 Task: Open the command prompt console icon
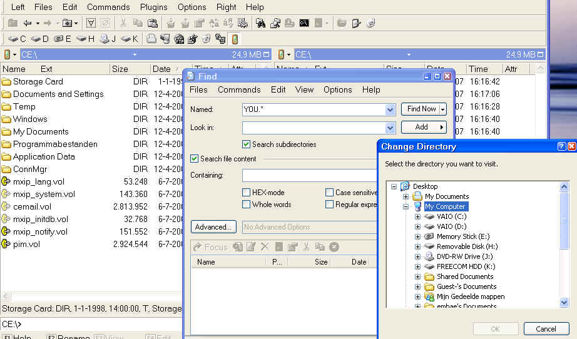pyautogui.click(x=304, y=23)
